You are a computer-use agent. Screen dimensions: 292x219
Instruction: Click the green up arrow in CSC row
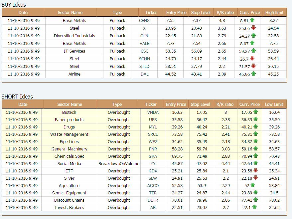(x=253, y=51)
